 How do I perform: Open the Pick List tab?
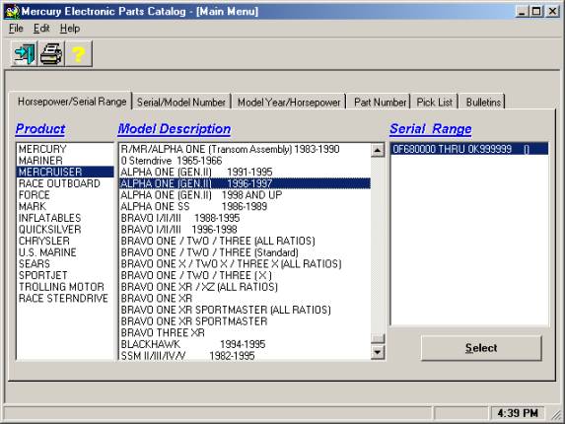click(x=435, y=103)
